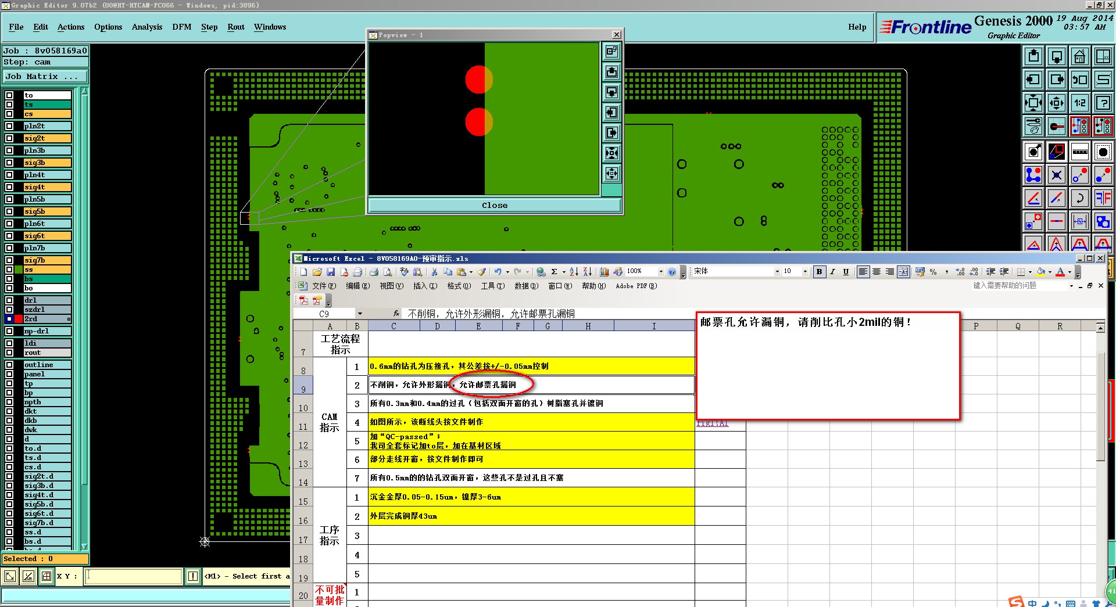
Task: Click the pan up view icon in Genesis
Action: (x=1033, y=56)
